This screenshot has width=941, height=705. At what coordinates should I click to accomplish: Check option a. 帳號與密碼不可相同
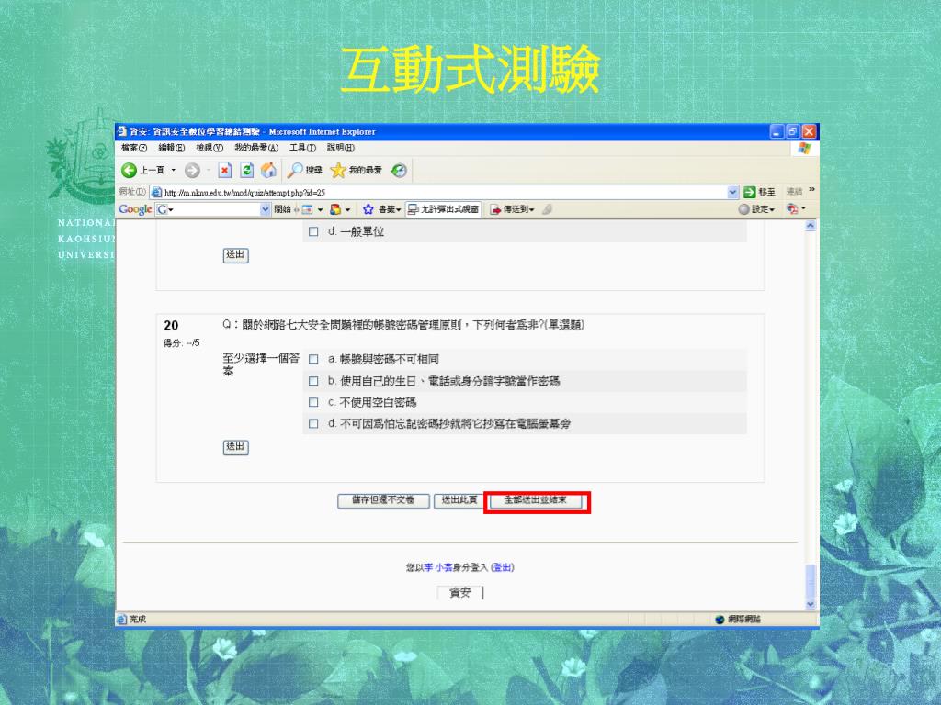[x=313, y=359]
